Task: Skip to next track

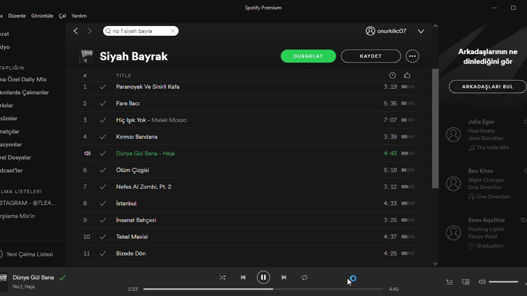Action: 284,277
